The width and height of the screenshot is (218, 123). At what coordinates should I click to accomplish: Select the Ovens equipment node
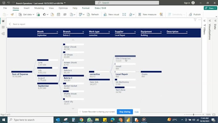tap(151, 74)
